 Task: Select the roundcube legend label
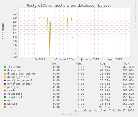[x=15, y=94]
